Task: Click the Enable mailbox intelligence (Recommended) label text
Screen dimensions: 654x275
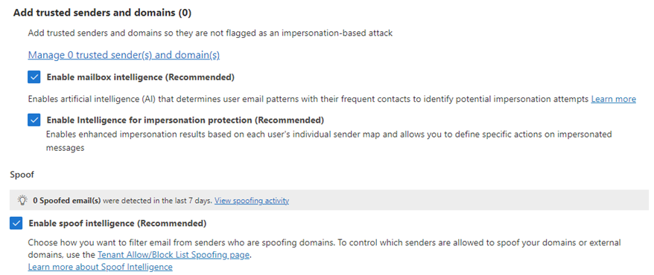Action: tap(141, 77)
